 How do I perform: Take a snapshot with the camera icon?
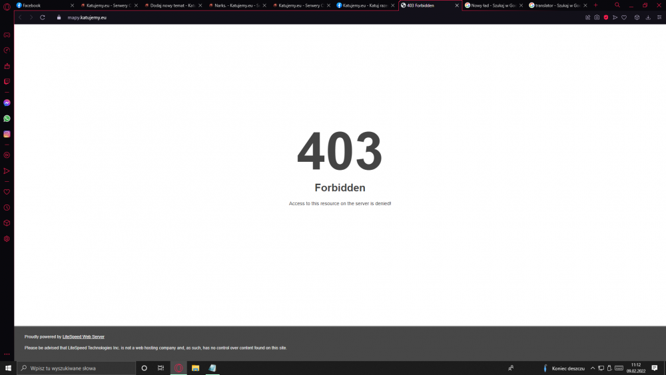597,17
